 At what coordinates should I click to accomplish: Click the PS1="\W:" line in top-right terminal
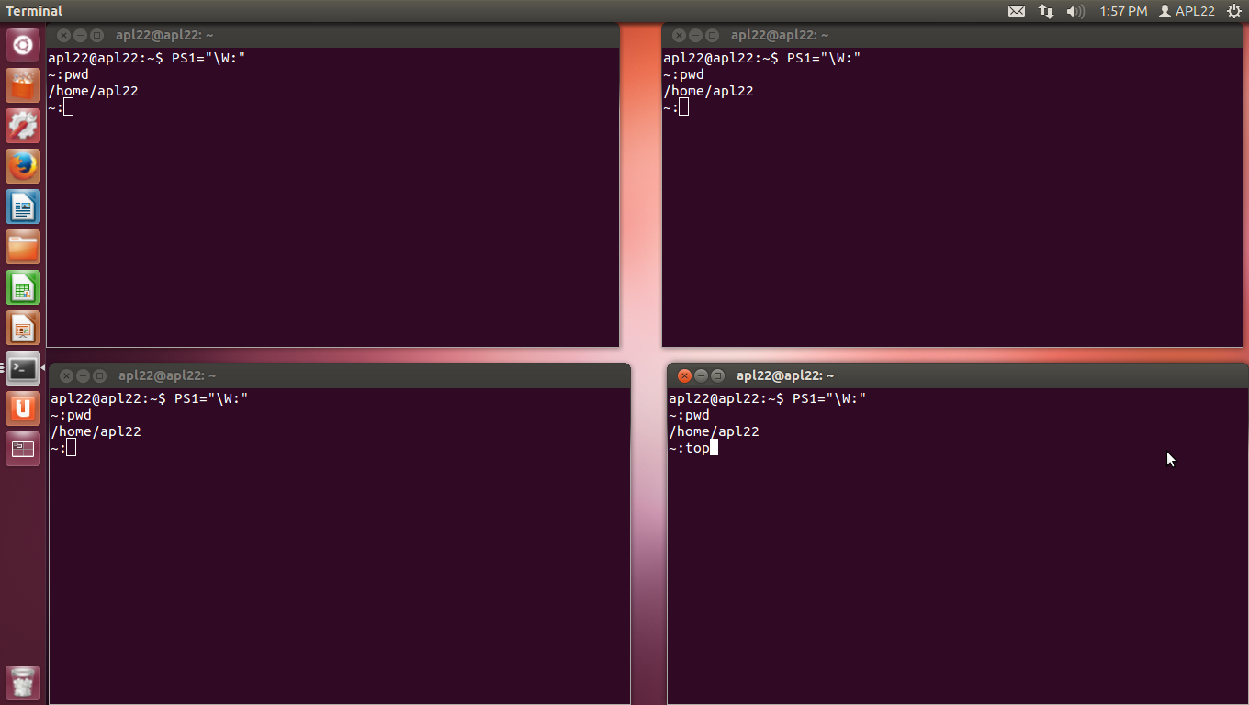(762, 58)
